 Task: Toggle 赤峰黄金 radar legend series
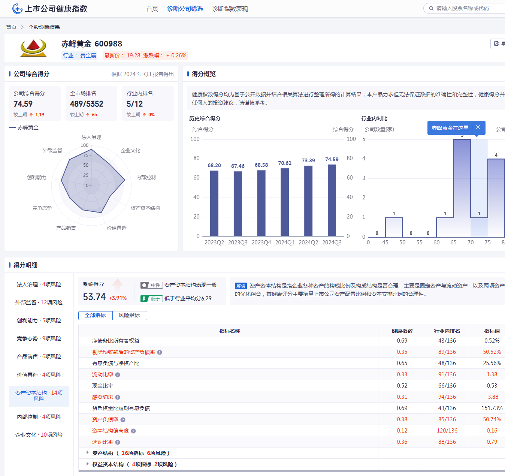[x=24, y=128]
